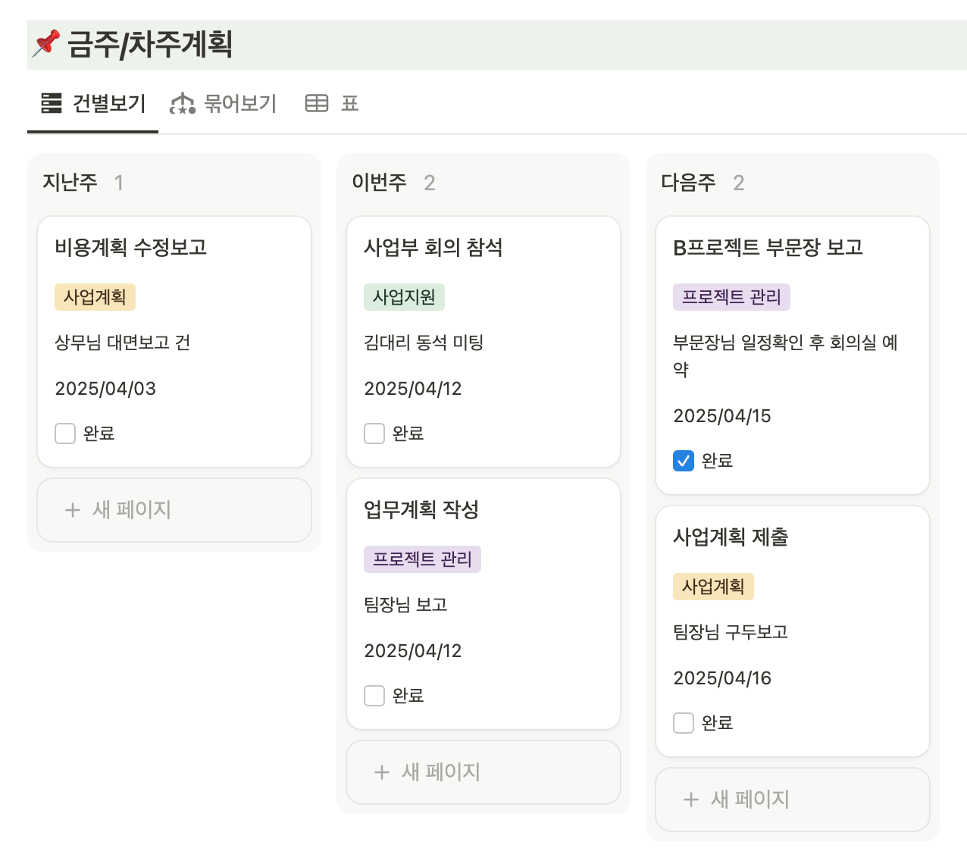Check 완료 on 사업부 회의 참석 card
Image resolution: width=967 pixels, height=864 pixels.
pos(374,434)
